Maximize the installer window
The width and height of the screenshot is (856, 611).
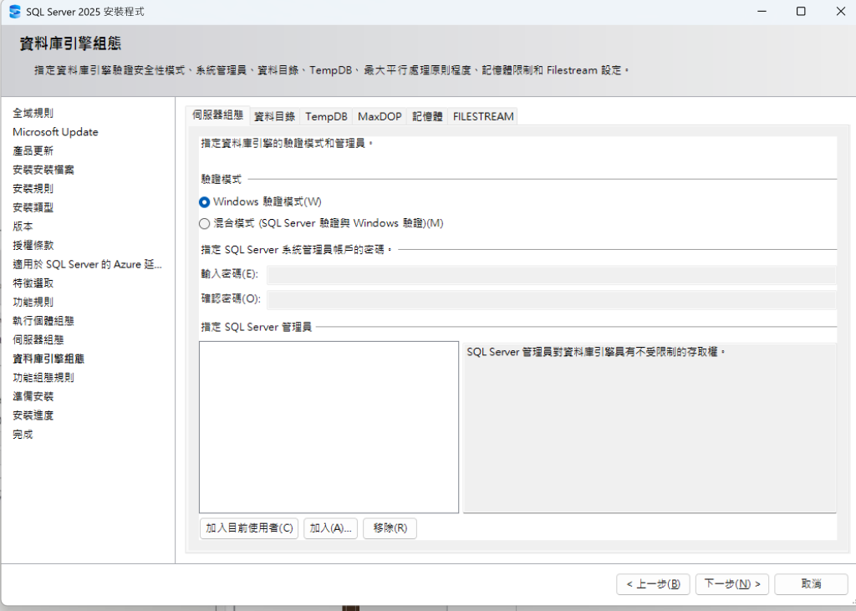click(x=801, y=12)
